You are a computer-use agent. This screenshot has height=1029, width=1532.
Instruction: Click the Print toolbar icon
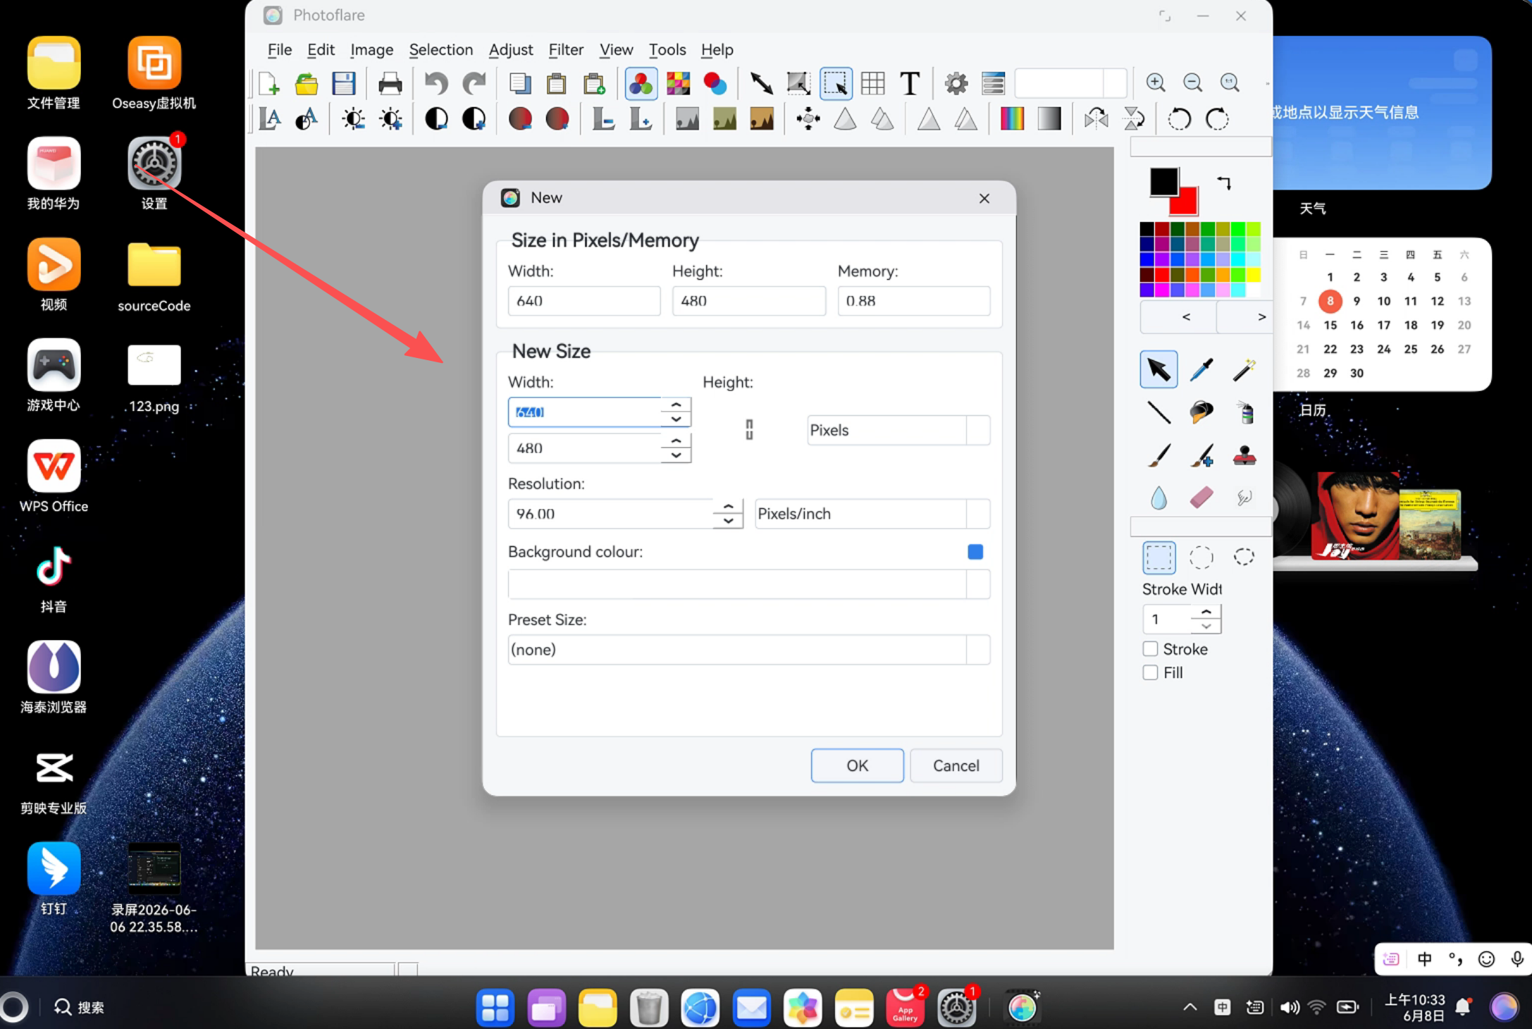[x=390, y=83]
